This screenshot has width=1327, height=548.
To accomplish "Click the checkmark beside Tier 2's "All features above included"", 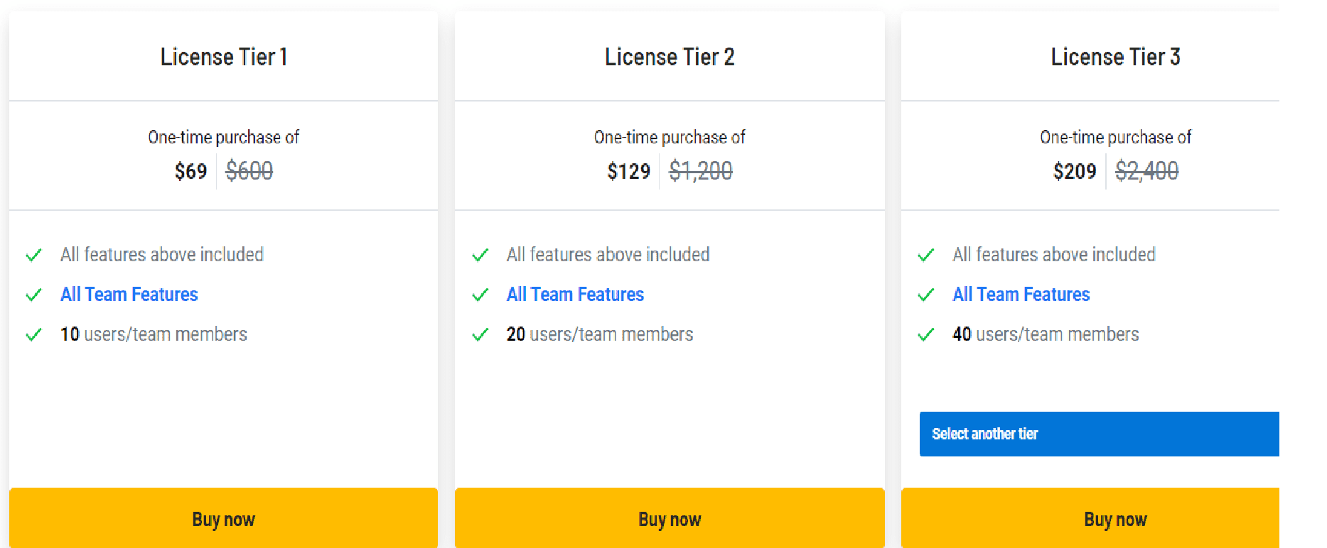I will 480,254.
